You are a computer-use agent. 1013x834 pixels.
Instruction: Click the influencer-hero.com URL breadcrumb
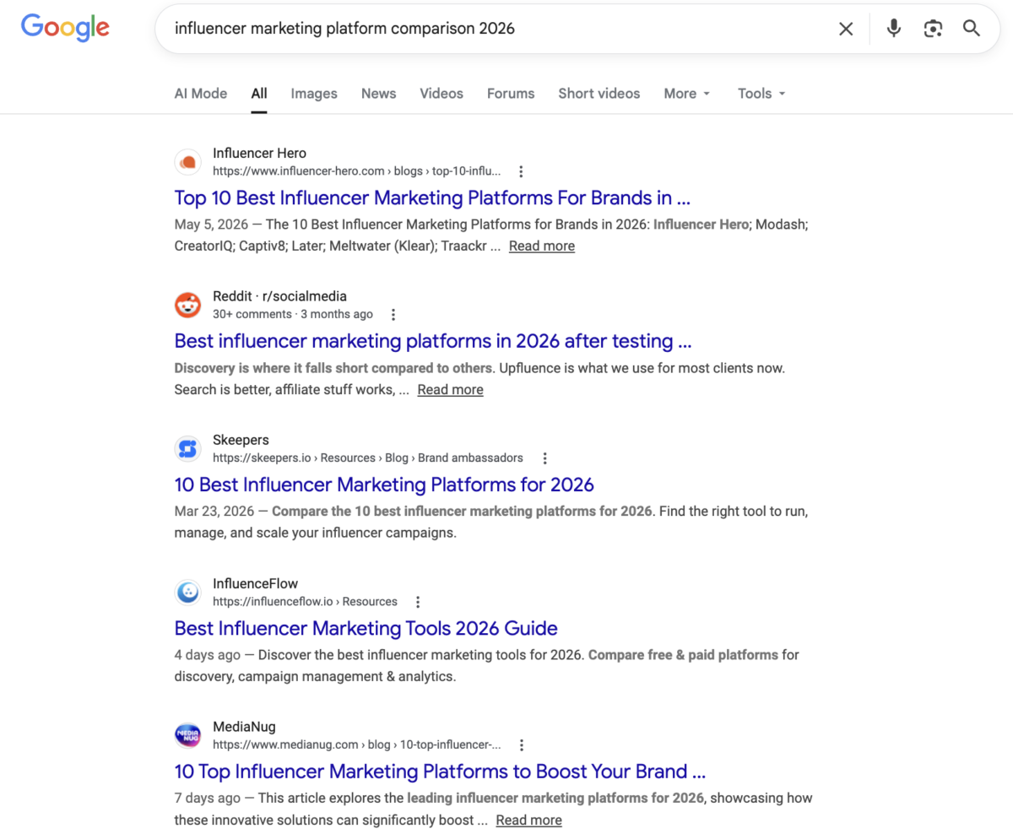[x=357, y=171]
